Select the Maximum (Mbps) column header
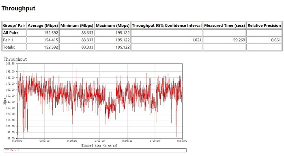This screenshot has height=156, width=284. (112, 26)
